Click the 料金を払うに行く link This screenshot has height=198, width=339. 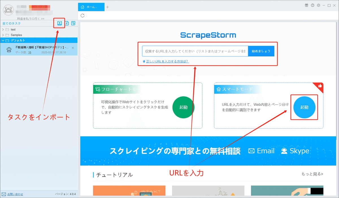click(31, 19)
